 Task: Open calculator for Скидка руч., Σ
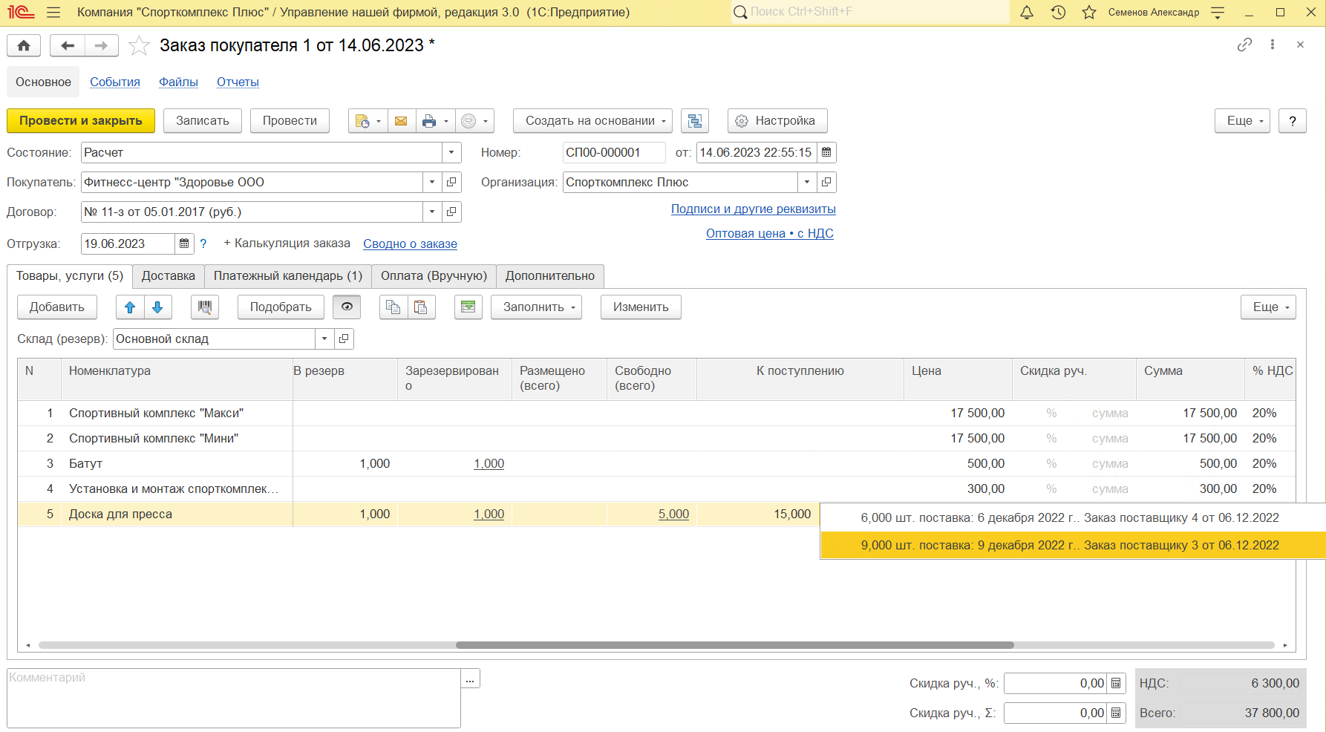point(1116,713)
